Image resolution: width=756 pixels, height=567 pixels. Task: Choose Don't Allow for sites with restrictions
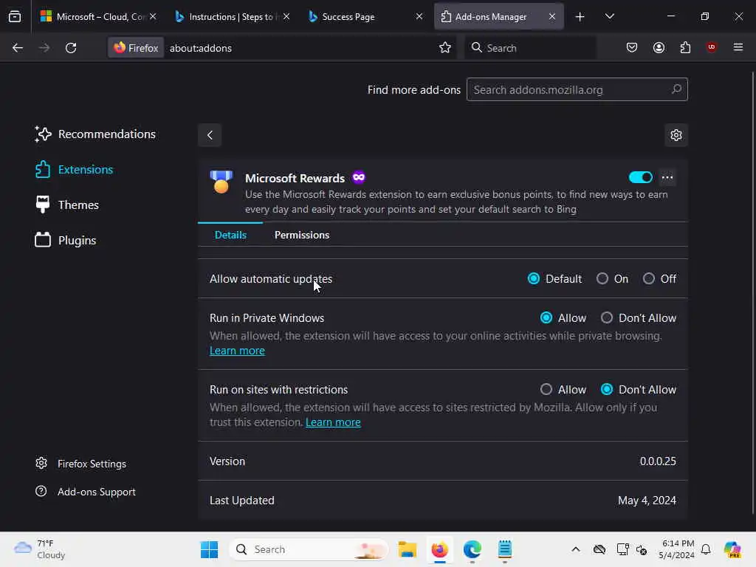[607, 389]
